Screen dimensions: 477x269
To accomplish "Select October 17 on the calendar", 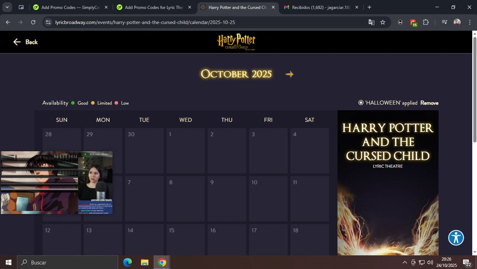I will coord(268,240).
